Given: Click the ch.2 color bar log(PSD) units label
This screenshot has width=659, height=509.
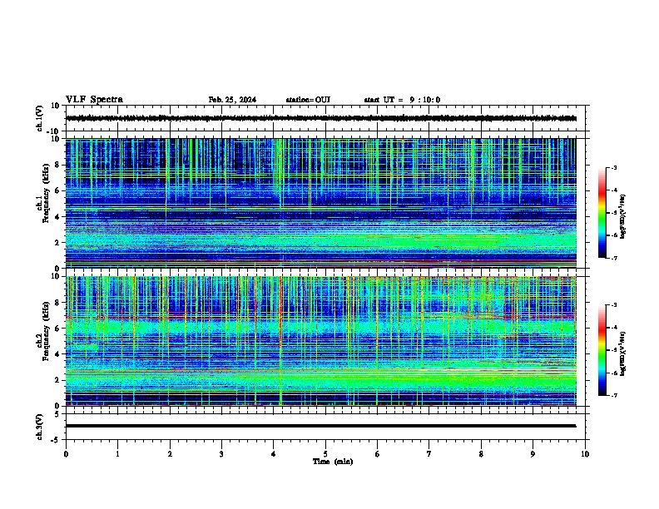Looking at the screenshot, I should pos(623,354).
